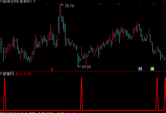Click the red diamond icon at top-right corner
This screenshot has width=166, height=113.
[164, 1]
